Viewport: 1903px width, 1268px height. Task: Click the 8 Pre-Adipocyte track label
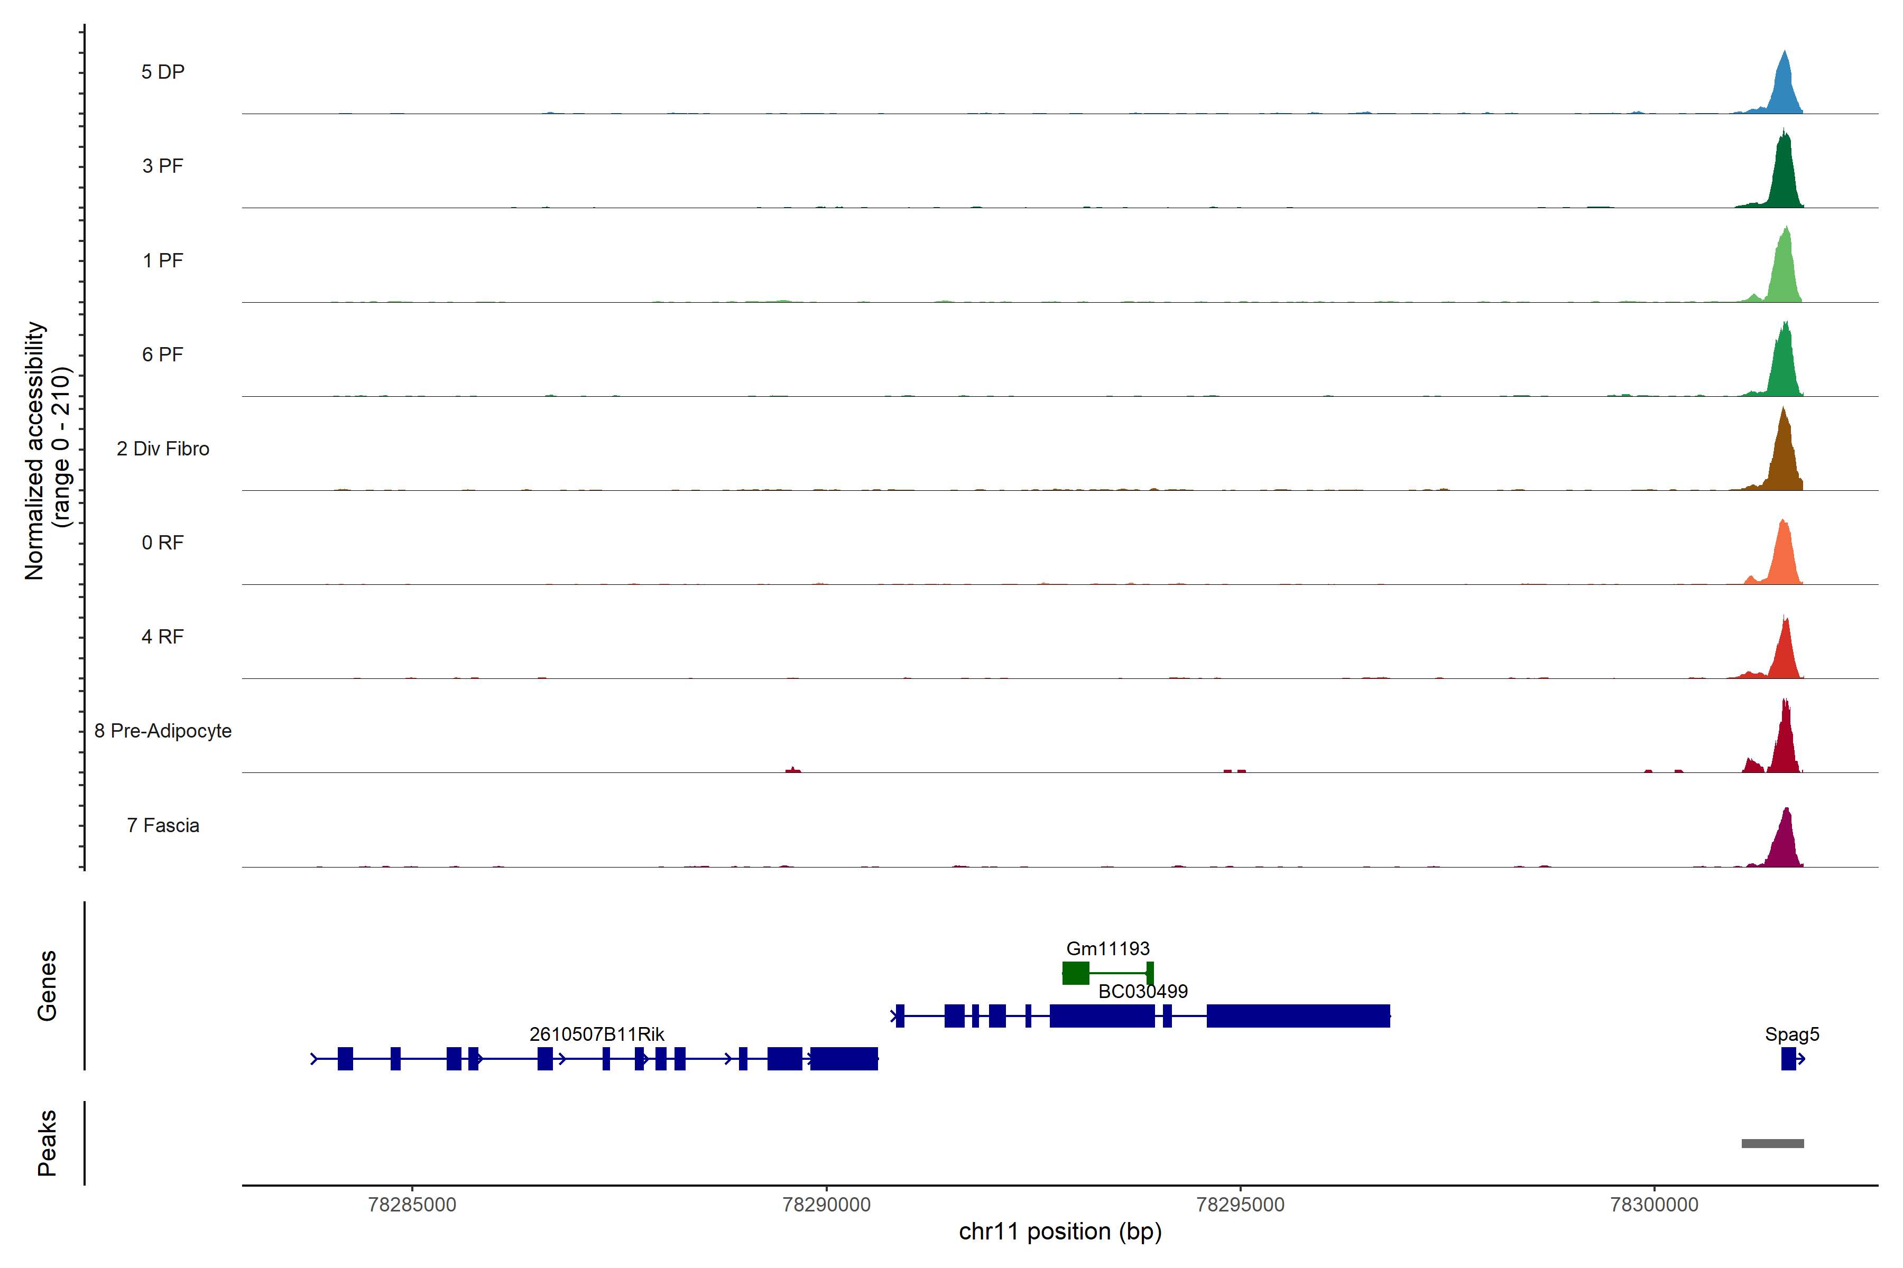163,731
